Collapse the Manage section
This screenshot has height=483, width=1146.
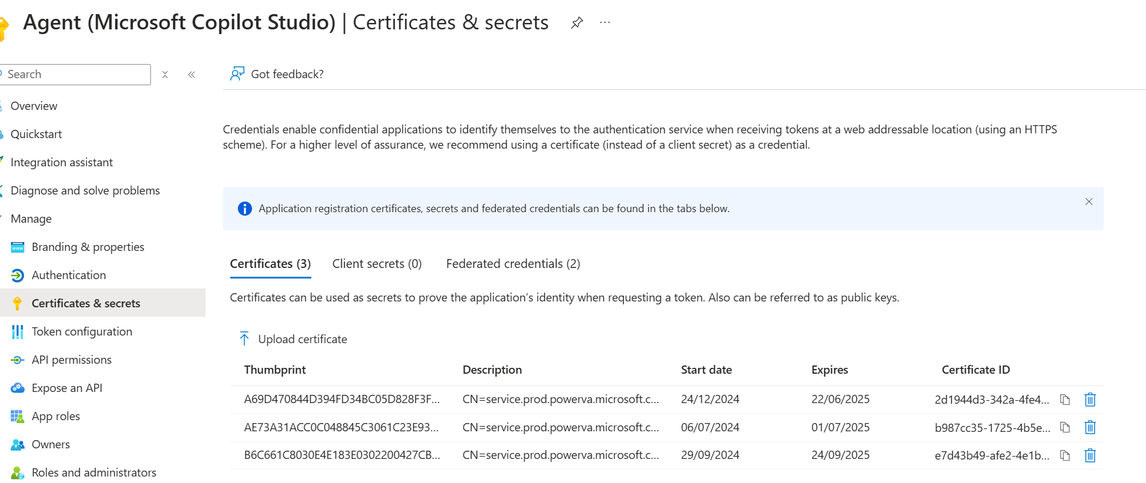click(31, 219)
